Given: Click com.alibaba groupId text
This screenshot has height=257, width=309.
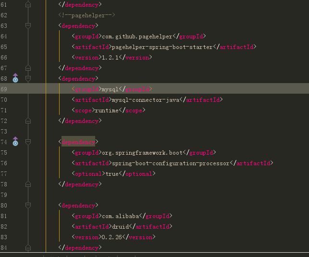Looking at the screenshot, I should (121, 216).
